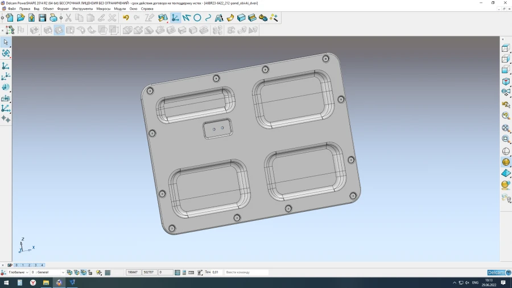This screenshot has height=288, width=512.
Task: Toggle the grid display button
Action: (x=108, y=273)
